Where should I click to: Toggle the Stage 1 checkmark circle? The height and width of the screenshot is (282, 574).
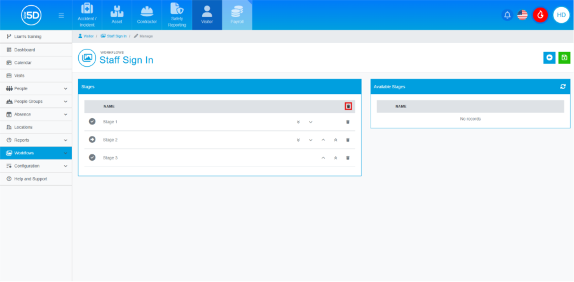coord(92,121)
